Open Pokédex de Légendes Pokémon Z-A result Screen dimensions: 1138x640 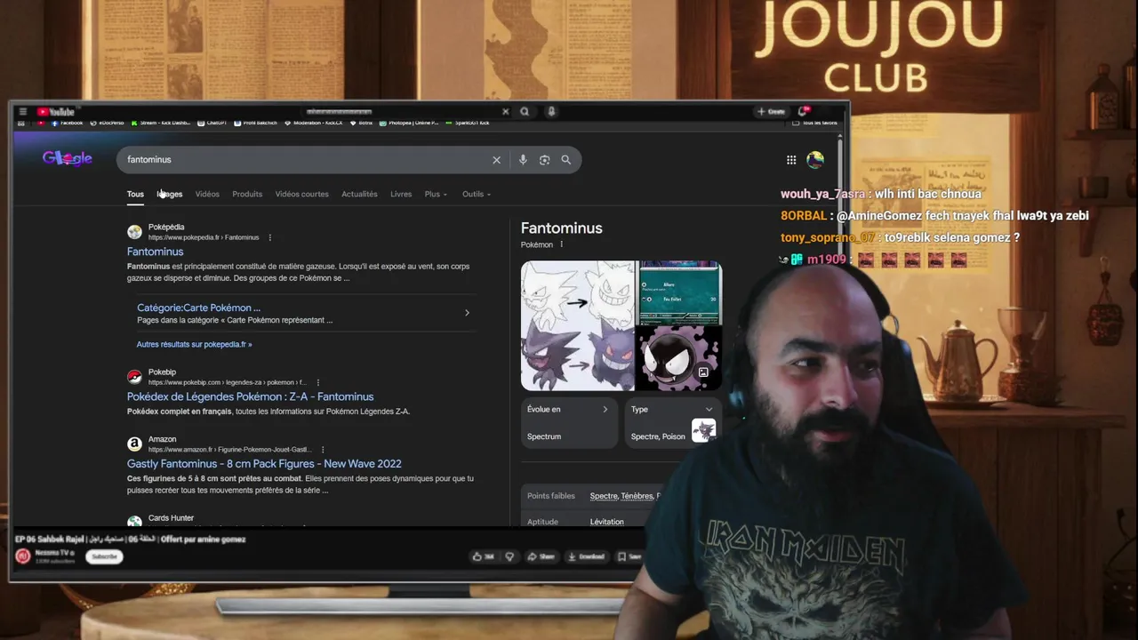[x=250, y=396]
